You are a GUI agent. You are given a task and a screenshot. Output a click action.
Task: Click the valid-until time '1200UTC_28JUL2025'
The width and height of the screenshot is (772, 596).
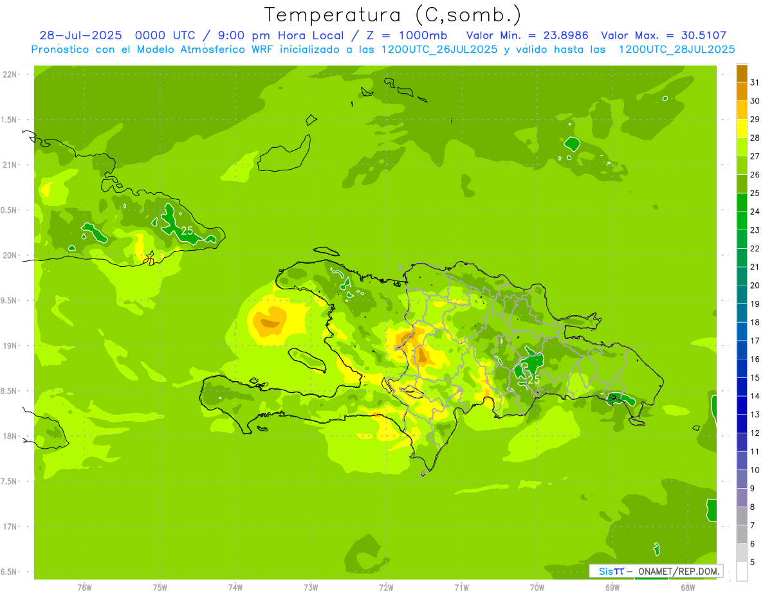(x=676, y=50)
